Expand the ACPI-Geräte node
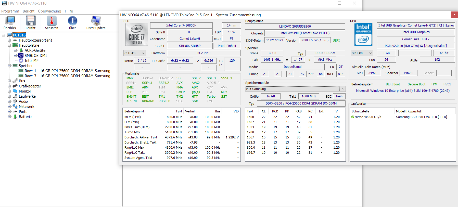The image size is (458, 207). pos(15,50)
